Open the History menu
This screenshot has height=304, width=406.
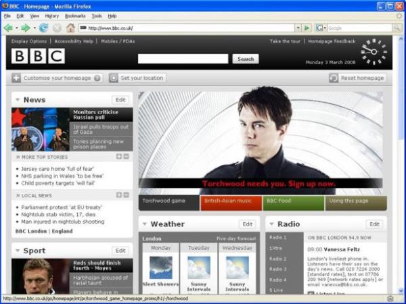click(52, 16)
